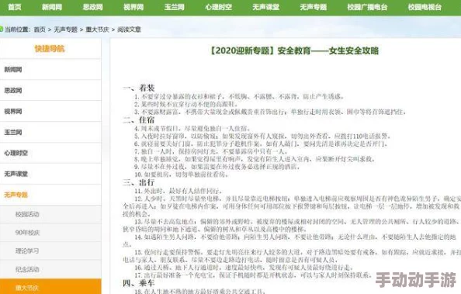This screenshot has width=461, height=294.
Task: Select 视界网 in the top navigation
Action: (133, 7)
